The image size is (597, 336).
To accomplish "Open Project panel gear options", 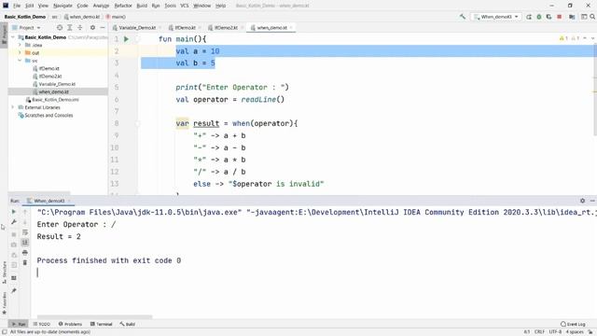I will tap(92, 27).
